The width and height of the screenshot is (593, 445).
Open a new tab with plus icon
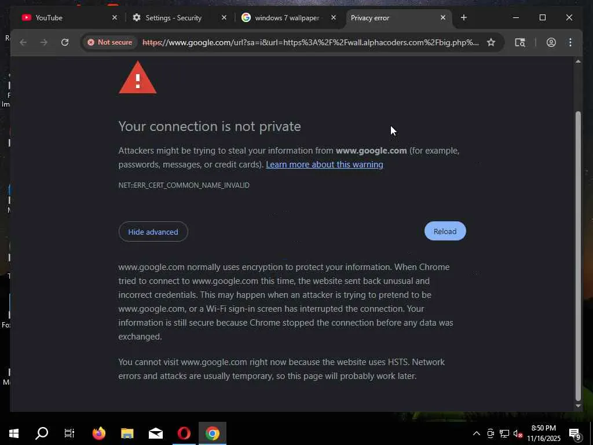coord(464,18)
